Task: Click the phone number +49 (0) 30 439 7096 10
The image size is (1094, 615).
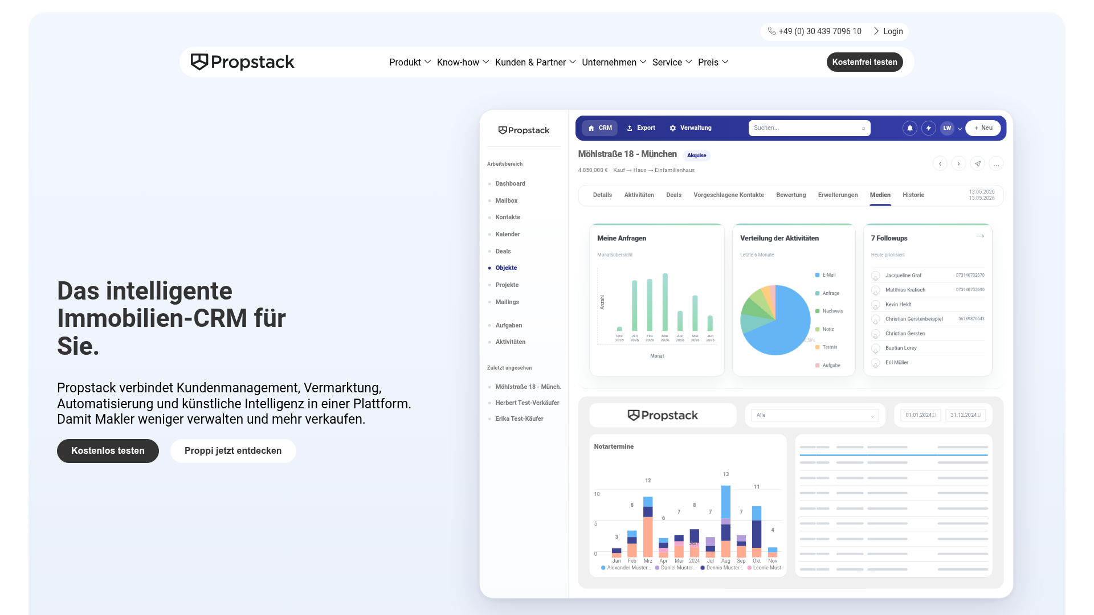Action: 820,31
